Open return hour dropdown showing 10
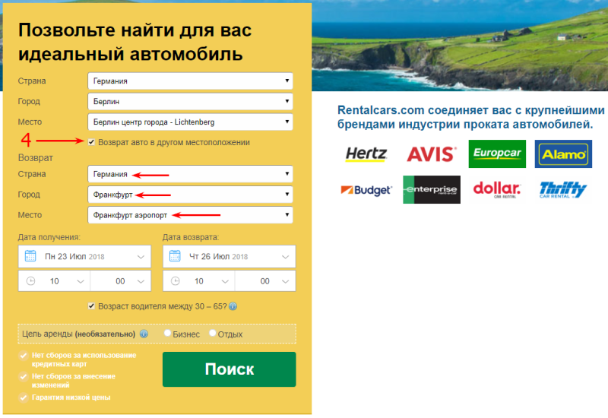The height and width of the screenshot is (418, 608). (198, 281)
